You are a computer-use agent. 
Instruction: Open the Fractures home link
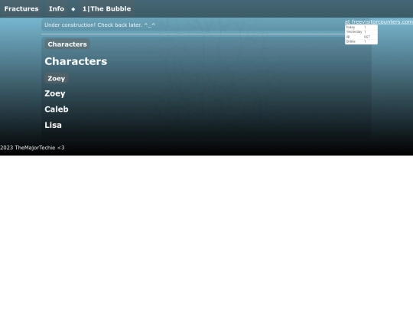coord(21,8)
